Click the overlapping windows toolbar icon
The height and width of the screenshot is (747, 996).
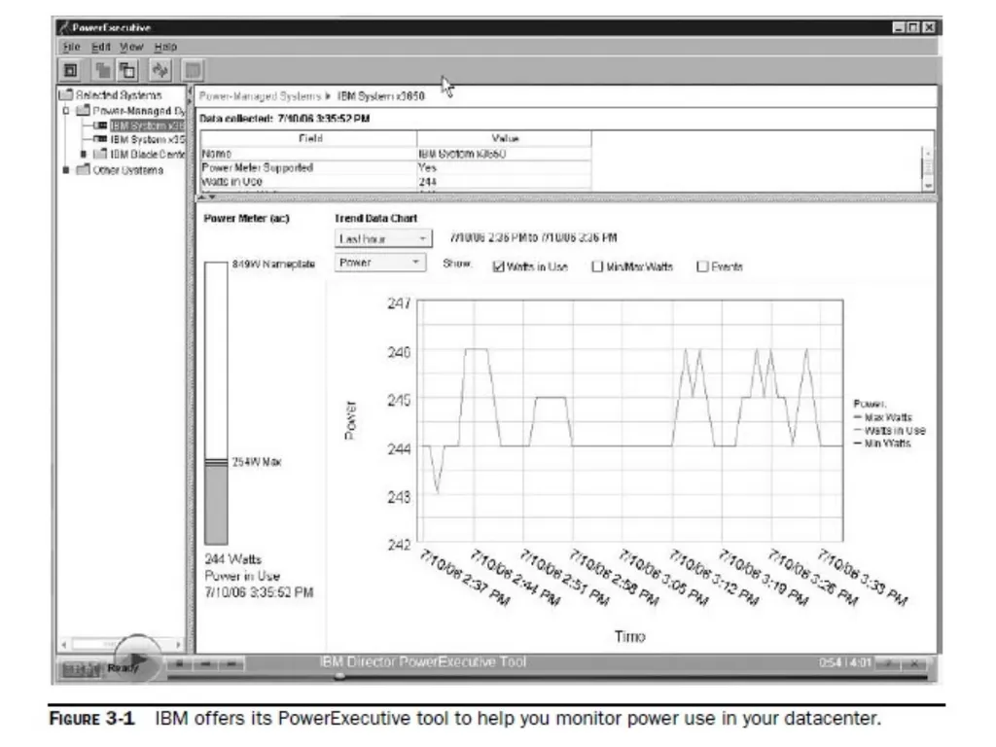pos(127,70)
